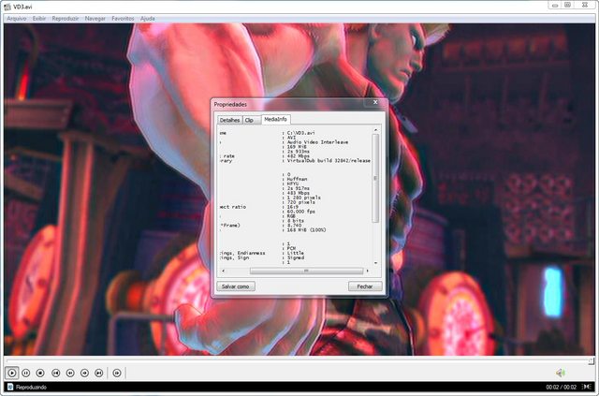
Task: Open the Reproduzir menu
Action: tap(66, 19)
